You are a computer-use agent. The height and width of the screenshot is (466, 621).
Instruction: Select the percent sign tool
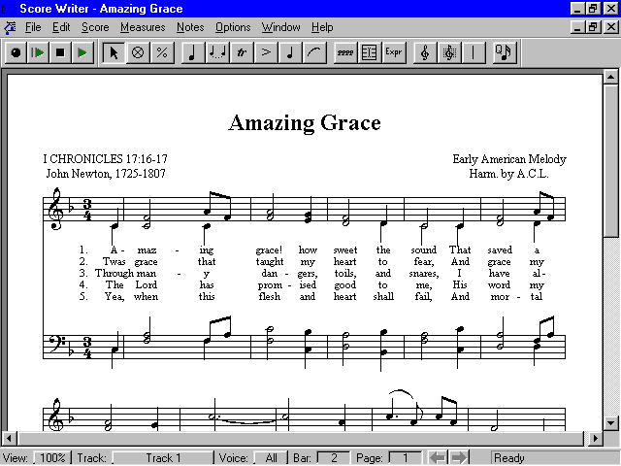(162, 52)
